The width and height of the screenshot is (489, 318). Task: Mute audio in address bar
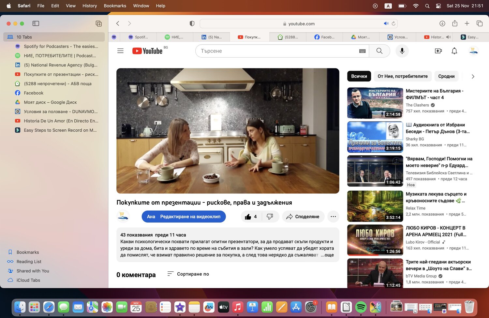pos(386,23)
